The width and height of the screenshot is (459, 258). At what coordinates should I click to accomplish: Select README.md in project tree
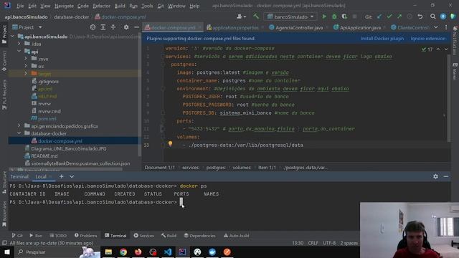click(44, 156)
